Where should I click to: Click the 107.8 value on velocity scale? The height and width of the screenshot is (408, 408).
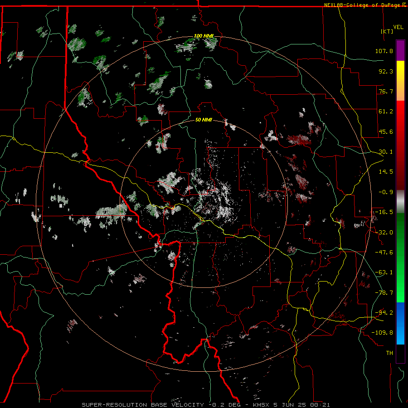point(384,51)
